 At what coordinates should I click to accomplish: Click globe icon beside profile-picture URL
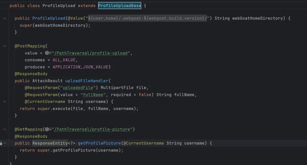pyautogui.click(x=47, y=129)
